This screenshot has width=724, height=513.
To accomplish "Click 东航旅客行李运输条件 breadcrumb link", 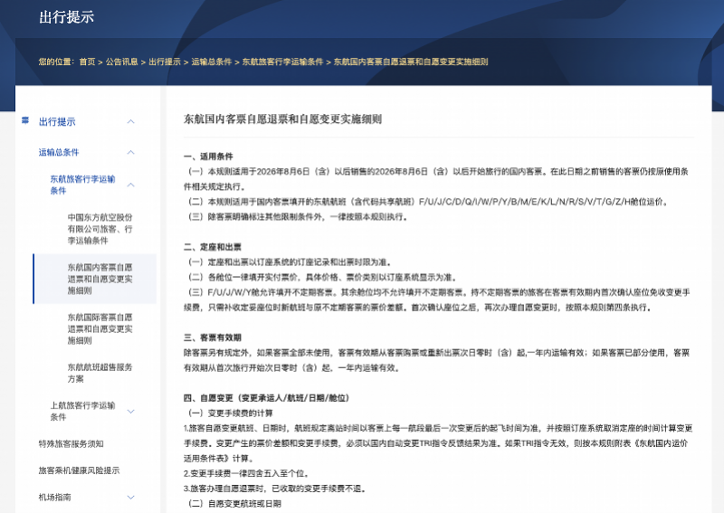I will 282,62.
